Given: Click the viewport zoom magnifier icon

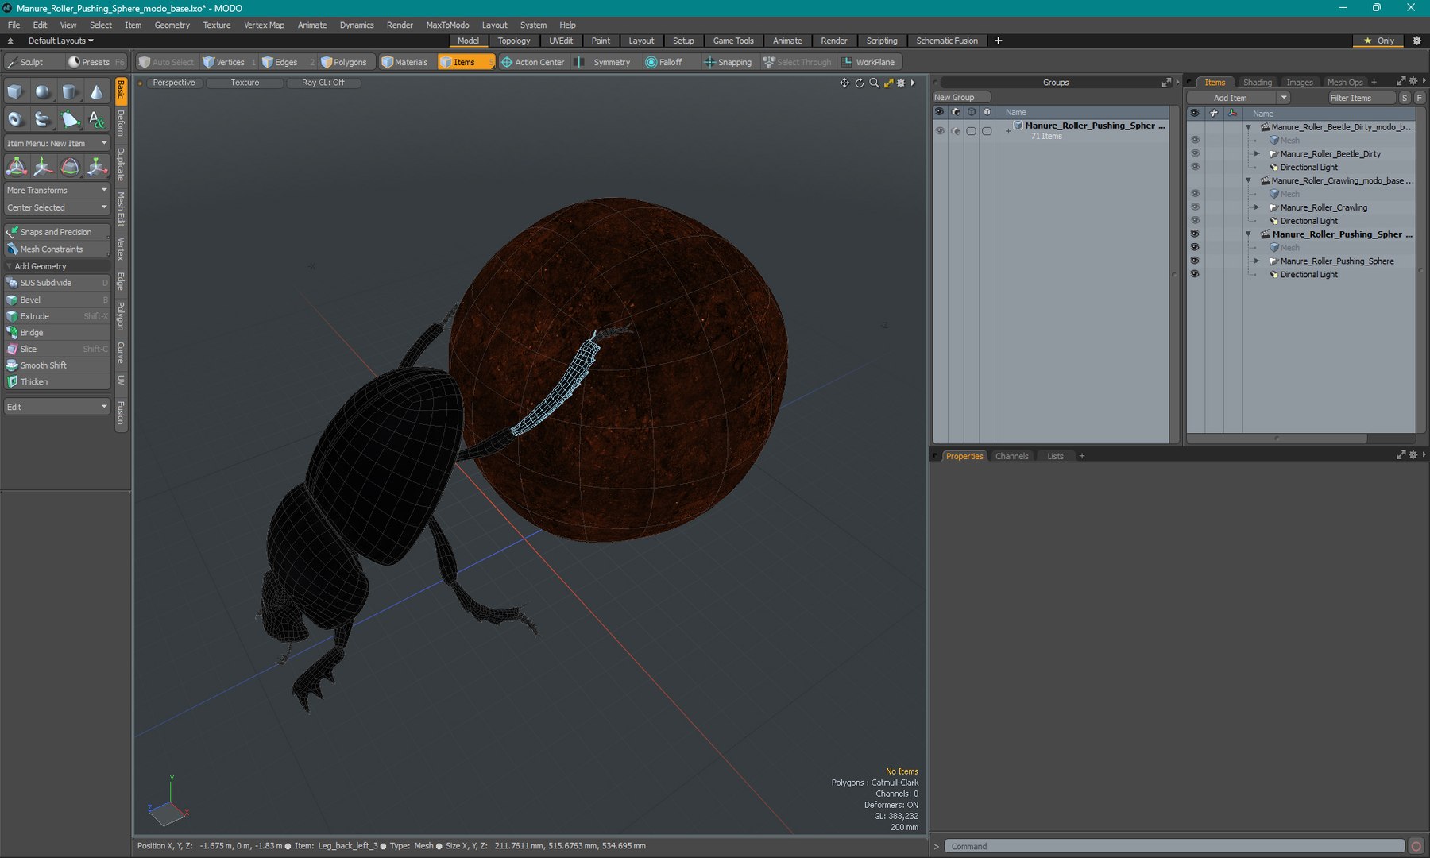Looking at the screenshot, I should pos(874,83).
